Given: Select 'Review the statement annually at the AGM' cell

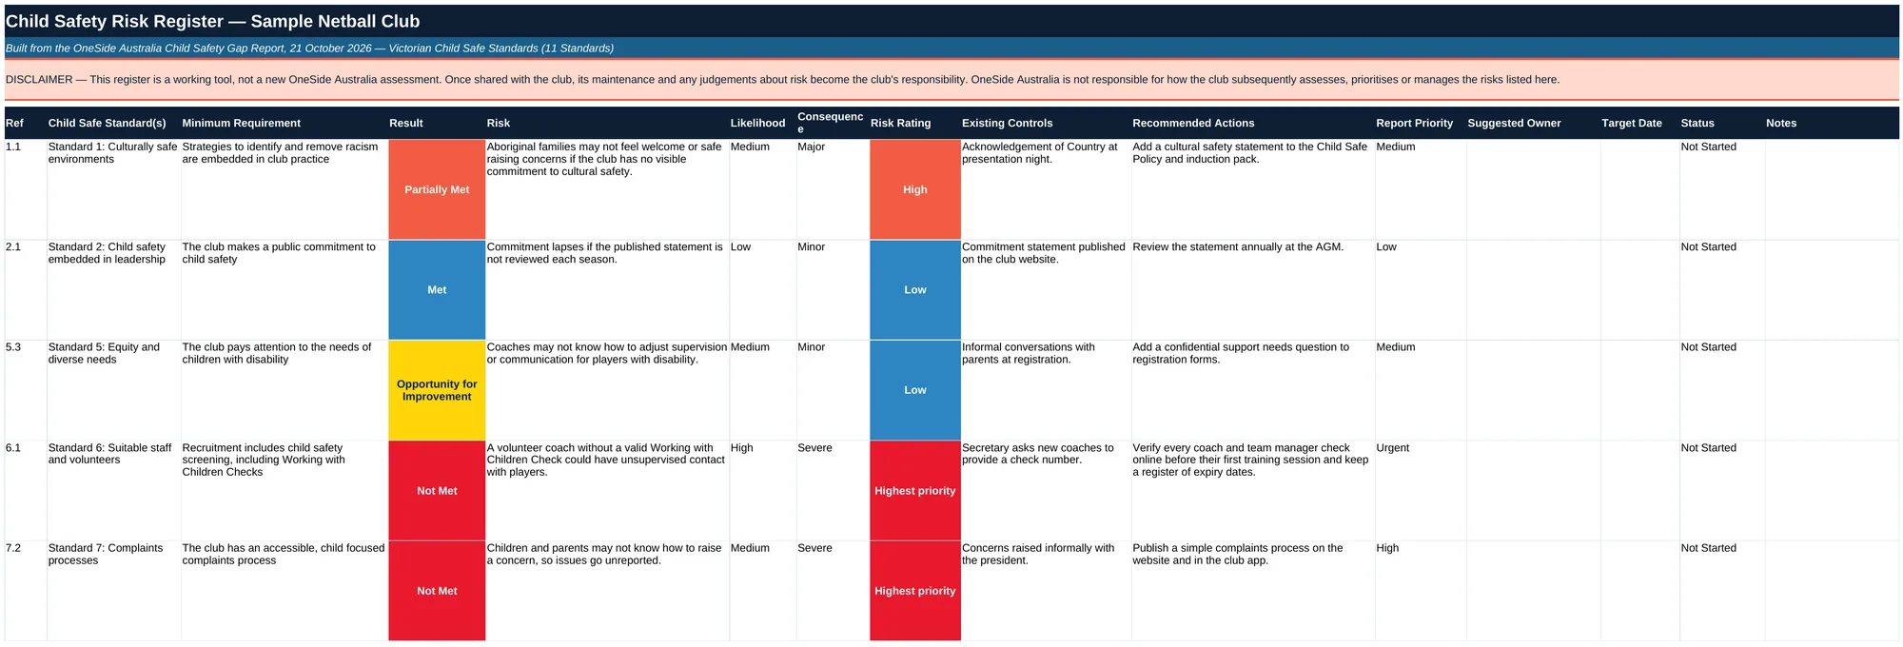Looking at the screenshot, I should [1253, 289].
